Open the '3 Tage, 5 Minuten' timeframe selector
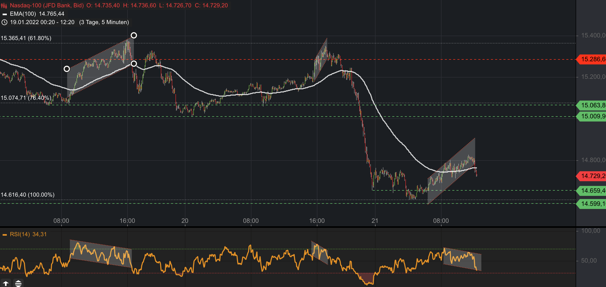The height and width of the screenshot is (287, 606). coord(103,23)
